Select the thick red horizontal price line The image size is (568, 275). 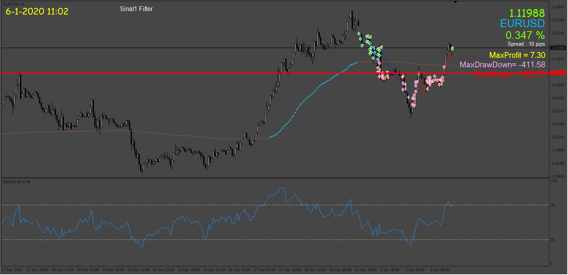tap(276, 73)
